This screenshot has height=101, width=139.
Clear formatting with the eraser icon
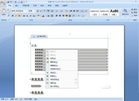click(45, 11)
